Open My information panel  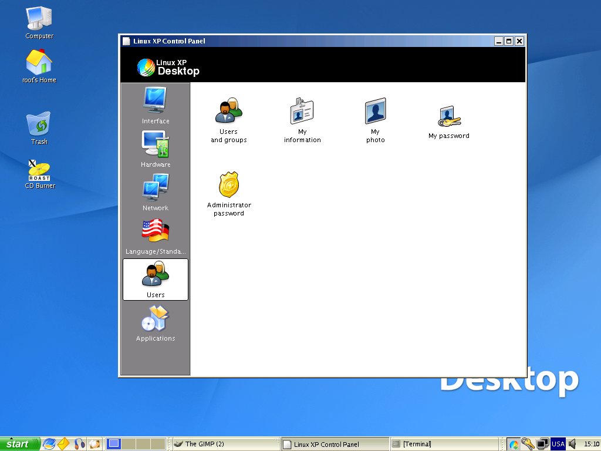pyautogui.click(x=302, y=120)
